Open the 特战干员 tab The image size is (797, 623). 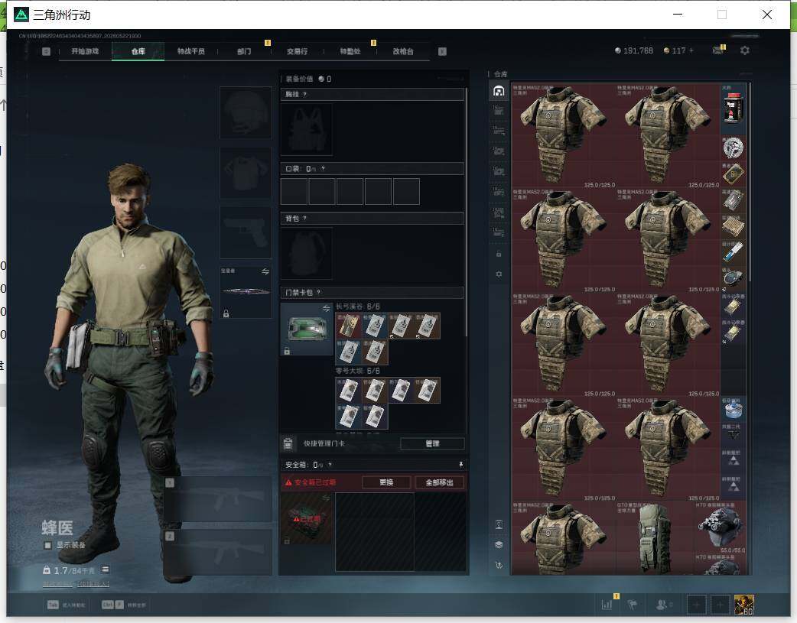pyautogui.click(x=190, y=51)
